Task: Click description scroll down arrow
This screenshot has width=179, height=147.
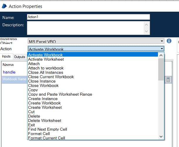Action: 146,31
